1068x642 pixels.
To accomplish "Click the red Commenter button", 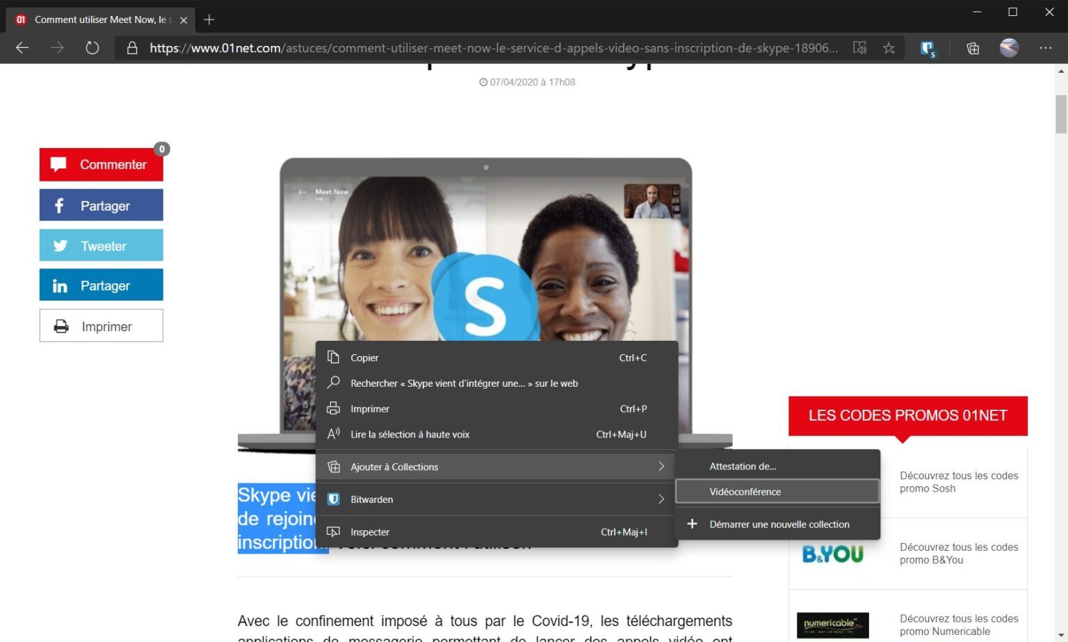I will point(102,165).
